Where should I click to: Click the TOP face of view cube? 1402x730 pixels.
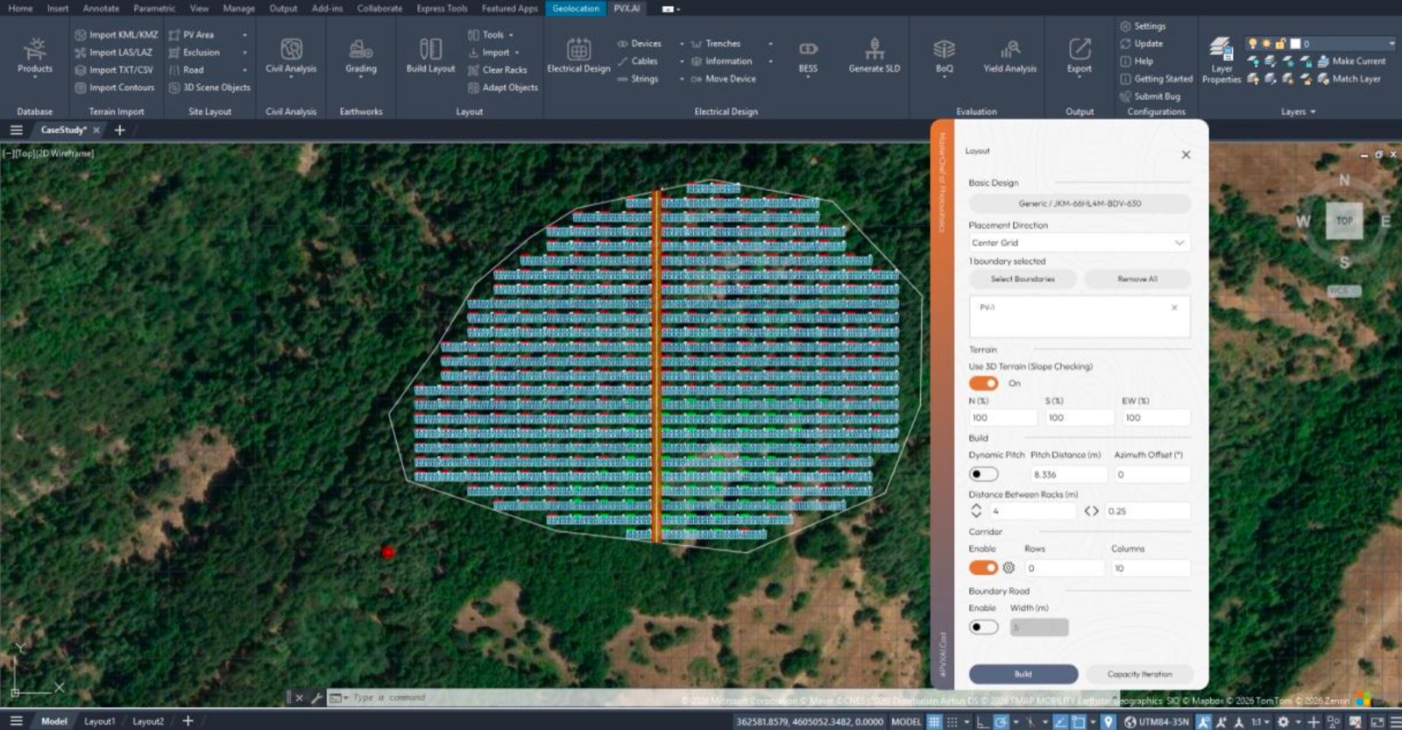pyautogui.click(x=1344, y=221)
